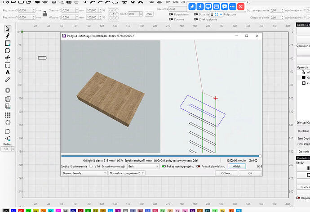Screen dimensions: 310x212
Task: Click the OK button in preview dialog
Action: tap(250, 173)
